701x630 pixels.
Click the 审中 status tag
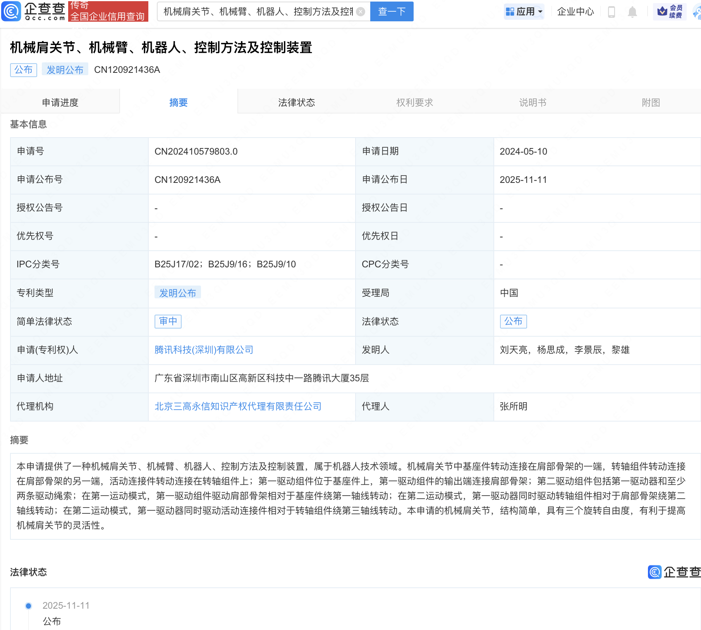tap(168, 321)
